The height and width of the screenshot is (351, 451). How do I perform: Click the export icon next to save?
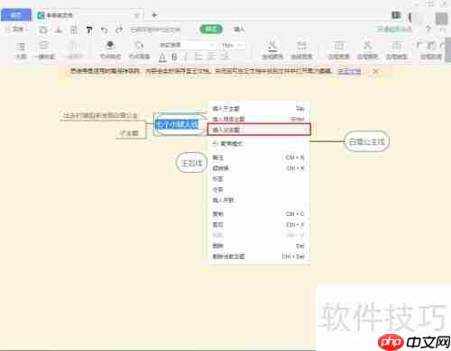[x=60, y=30]
